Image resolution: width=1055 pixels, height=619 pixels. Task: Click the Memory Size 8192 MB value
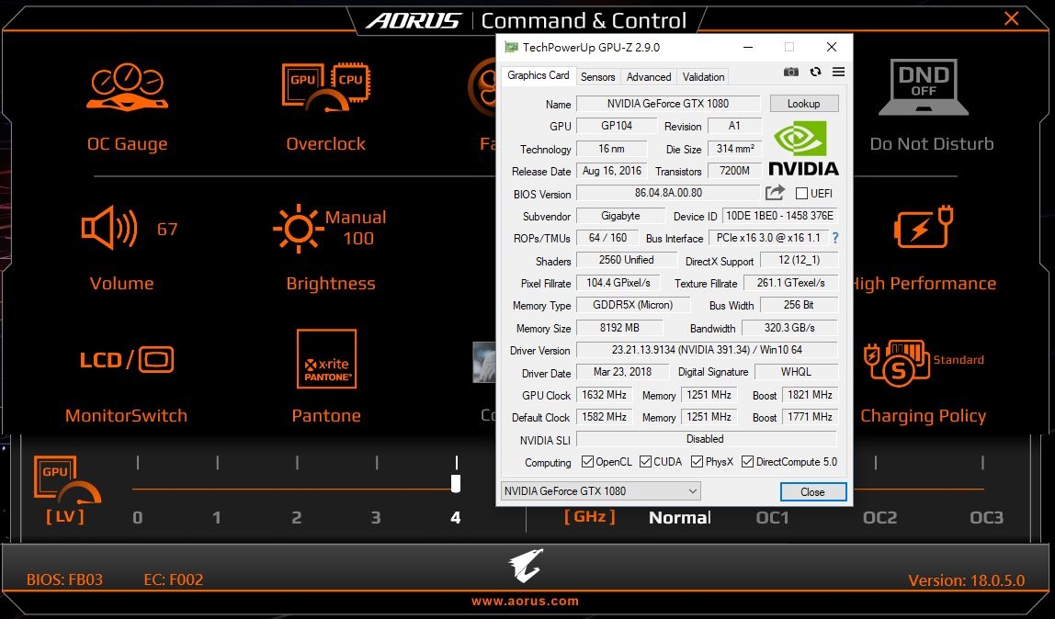[x=619, y=327]
